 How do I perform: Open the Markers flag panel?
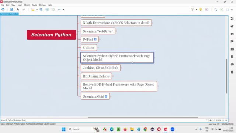[232, 41]
